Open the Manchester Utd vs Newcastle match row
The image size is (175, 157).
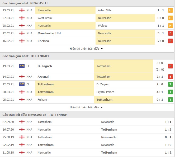(x=88, y=33)
